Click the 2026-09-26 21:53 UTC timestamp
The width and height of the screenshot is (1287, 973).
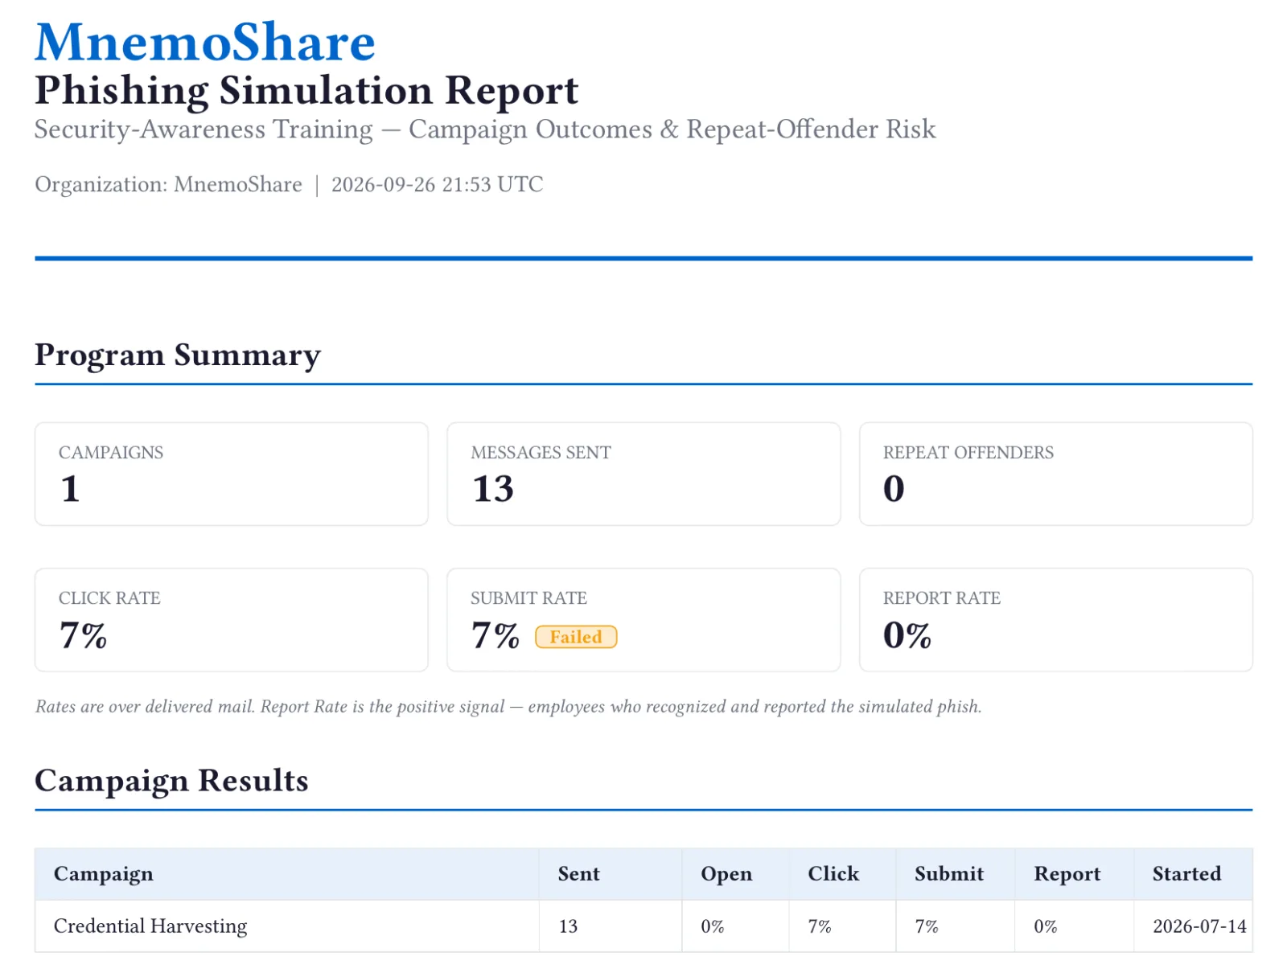pyautogui.click(x=437, y=184)
